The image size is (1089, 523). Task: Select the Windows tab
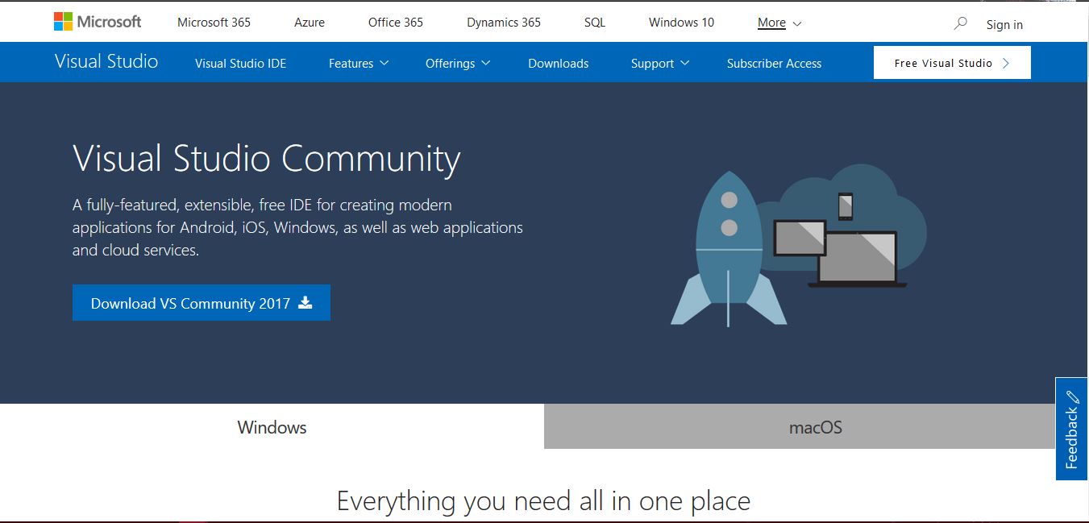(272, 427)
